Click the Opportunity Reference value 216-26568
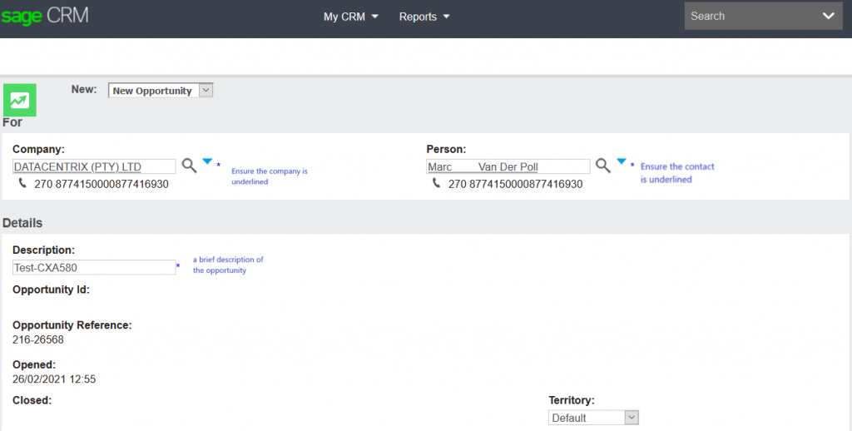Viewport: 852px width, 431px height. (38, 339)
